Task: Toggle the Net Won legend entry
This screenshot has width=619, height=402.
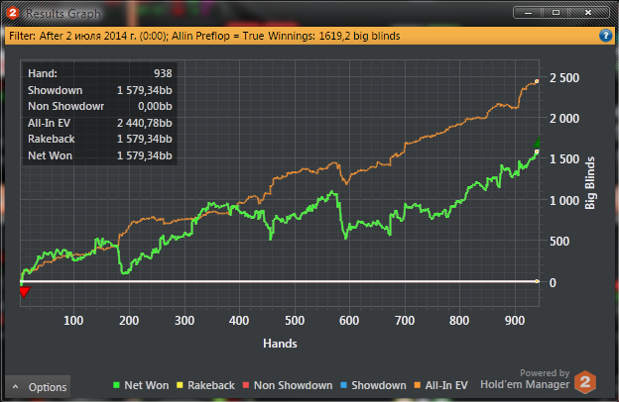Action: (141, 385)
